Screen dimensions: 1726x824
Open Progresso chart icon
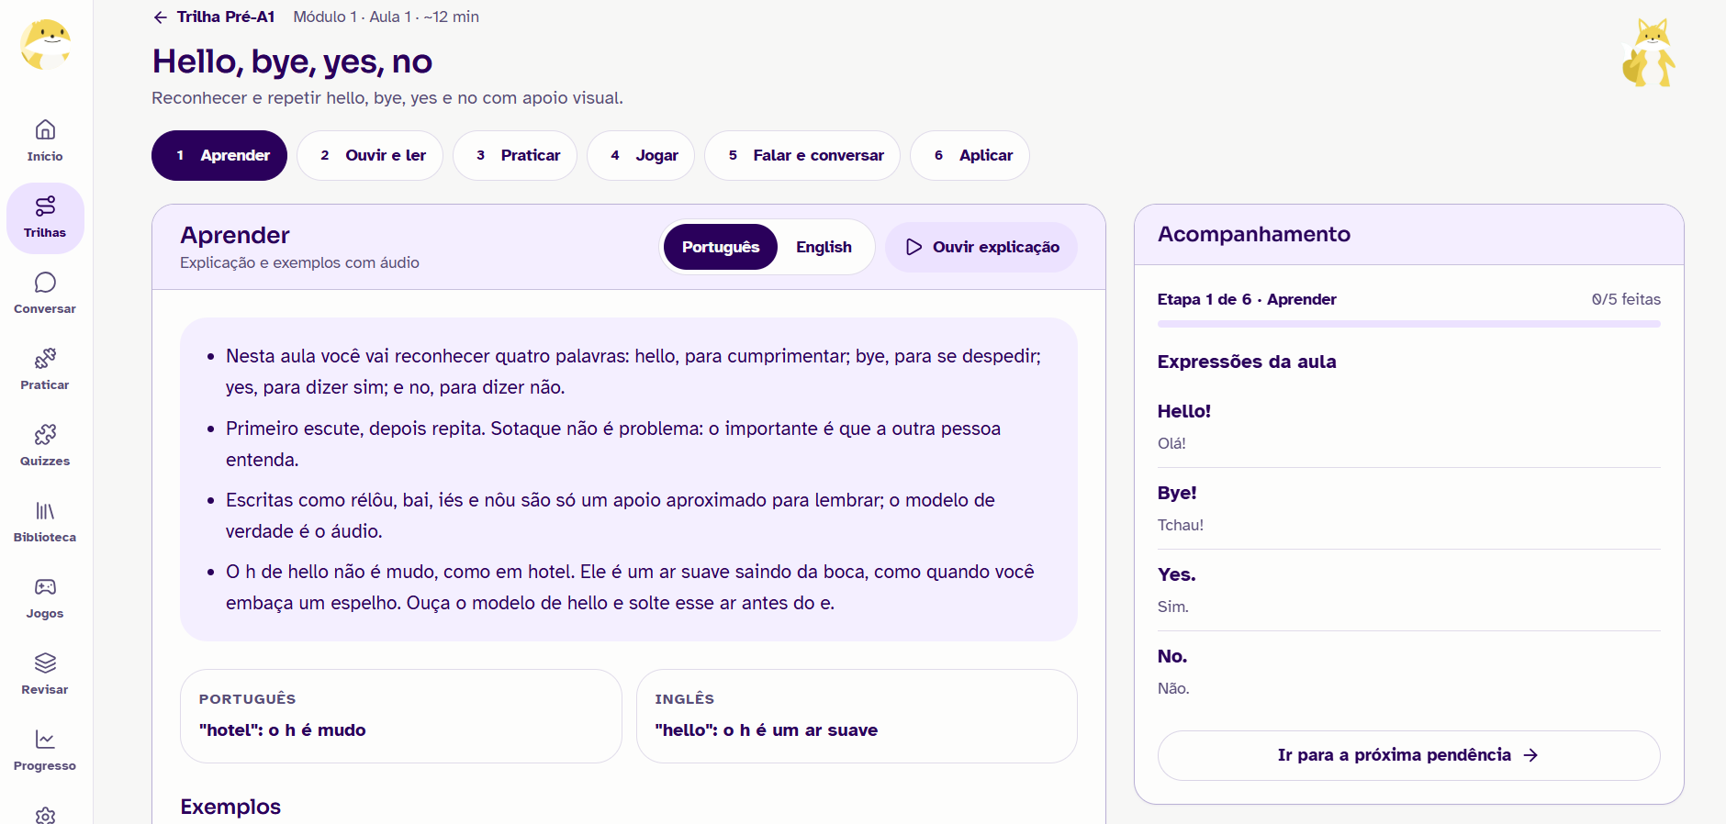(45, 739)
